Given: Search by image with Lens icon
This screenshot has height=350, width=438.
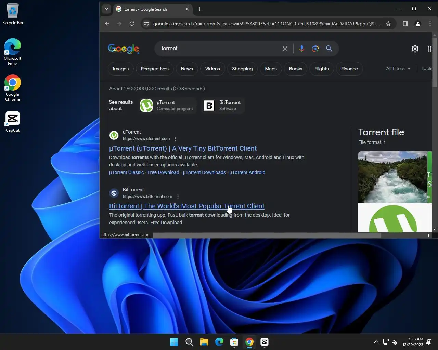Looking at the screenshot, I should pos(315,49).
